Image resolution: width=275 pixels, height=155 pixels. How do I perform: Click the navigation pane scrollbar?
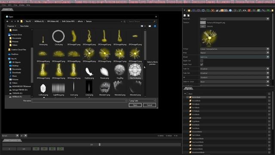32,65
